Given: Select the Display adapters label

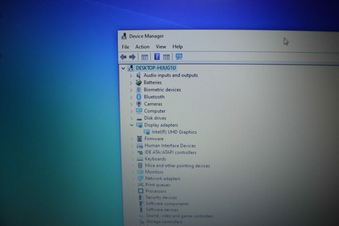Looking at the screenshot, I should pyautogui.click(x=161, y=125).
